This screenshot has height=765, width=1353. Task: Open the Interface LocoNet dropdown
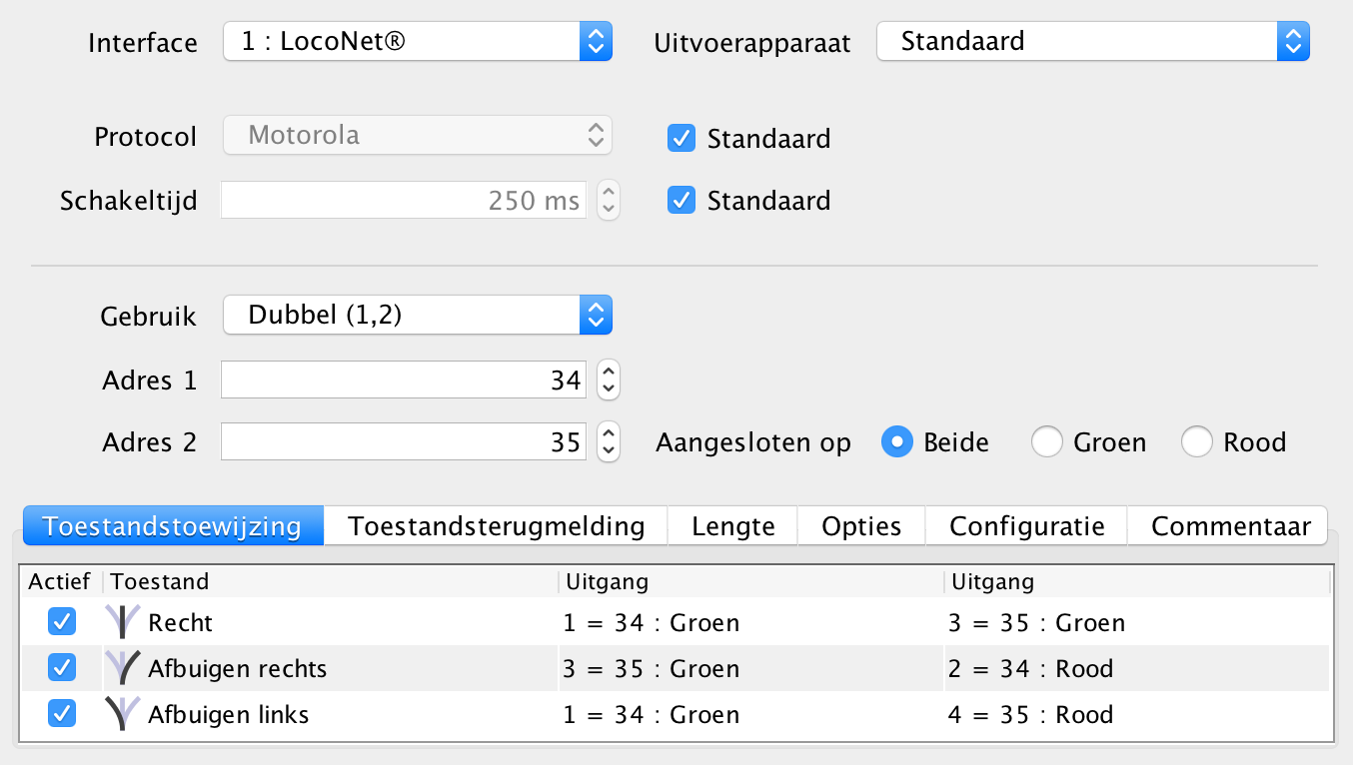coord(418,42)
